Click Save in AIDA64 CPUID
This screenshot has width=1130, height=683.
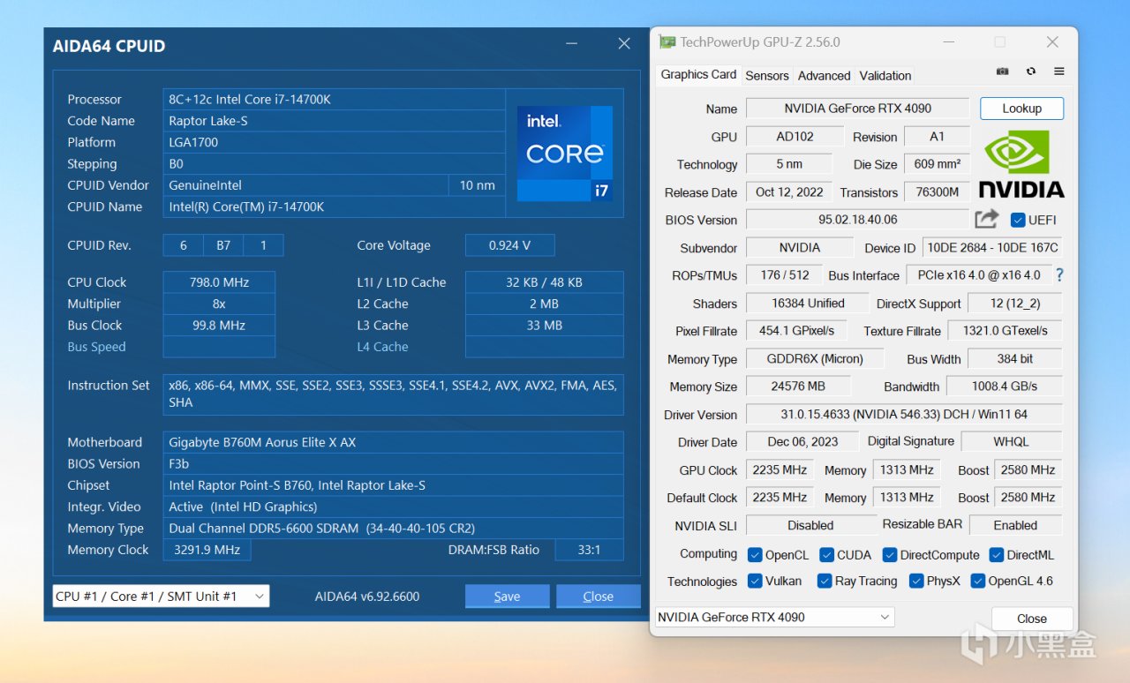[507, 597]
